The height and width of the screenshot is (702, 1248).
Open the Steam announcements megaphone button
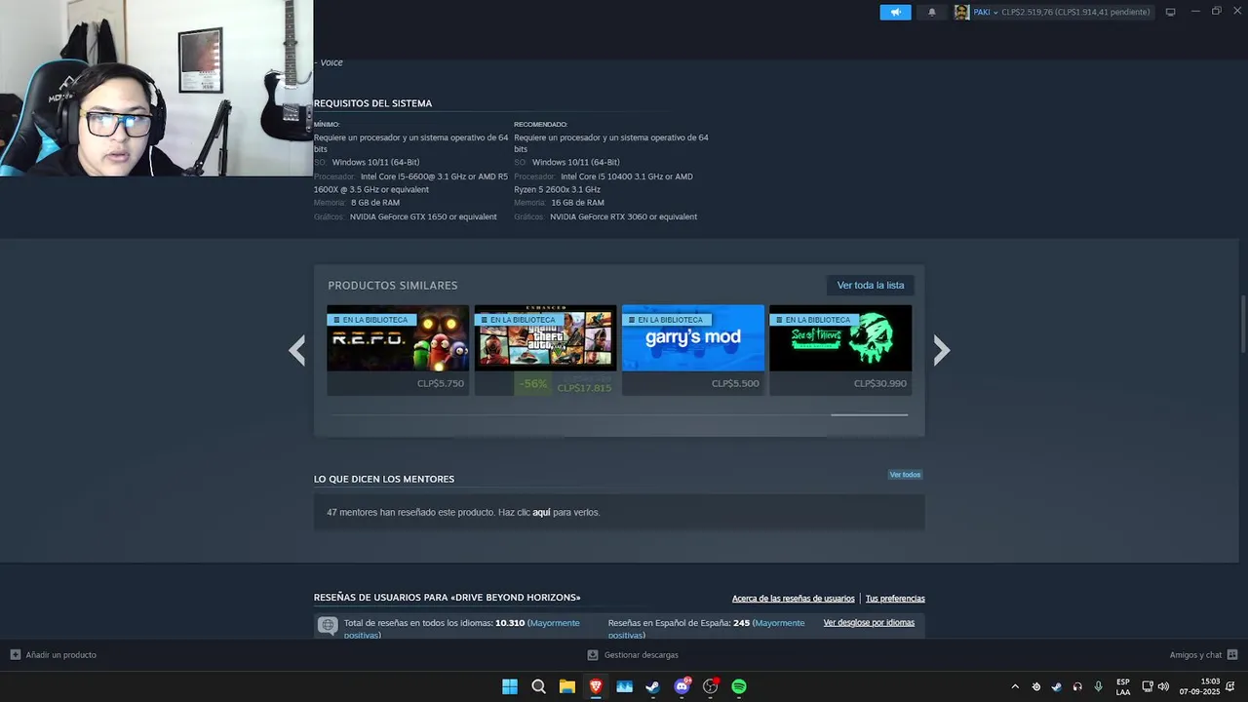[x=895, y=12]
